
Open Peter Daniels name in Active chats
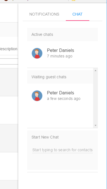60,50
